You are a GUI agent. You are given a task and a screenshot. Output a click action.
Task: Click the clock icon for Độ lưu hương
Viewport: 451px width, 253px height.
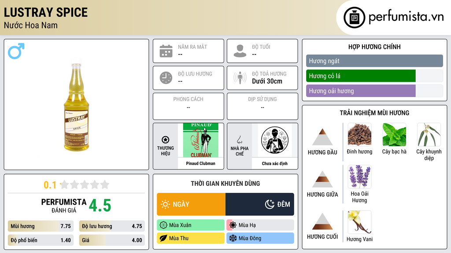(x=166, y=78)
